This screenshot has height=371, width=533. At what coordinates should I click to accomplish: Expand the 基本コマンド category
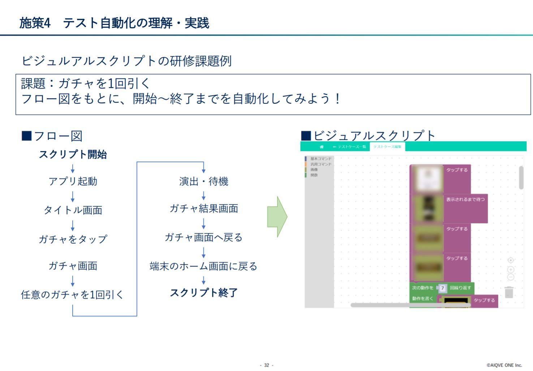click(x=321, y=159)
